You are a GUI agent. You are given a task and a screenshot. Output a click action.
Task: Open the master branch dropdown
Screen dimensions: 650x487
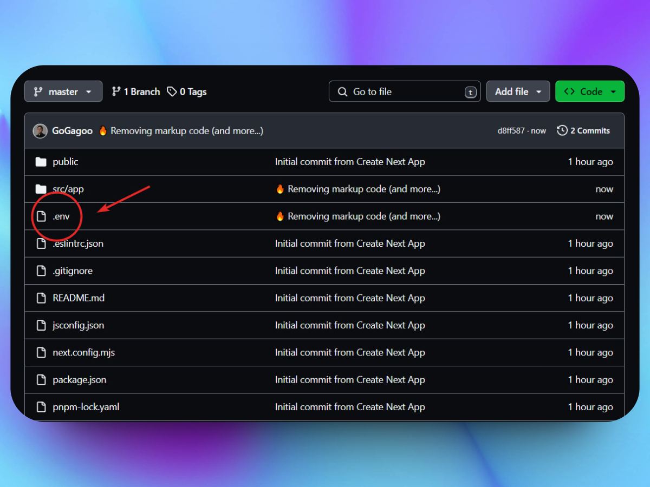click(63, 92)
